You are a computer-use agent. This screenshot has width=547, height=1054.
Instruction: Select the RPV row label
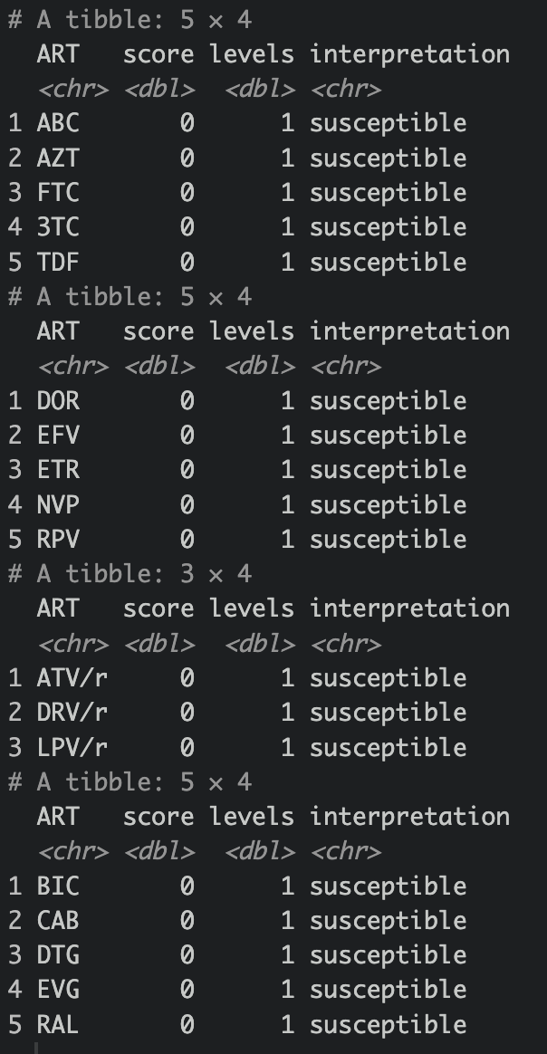58,540
